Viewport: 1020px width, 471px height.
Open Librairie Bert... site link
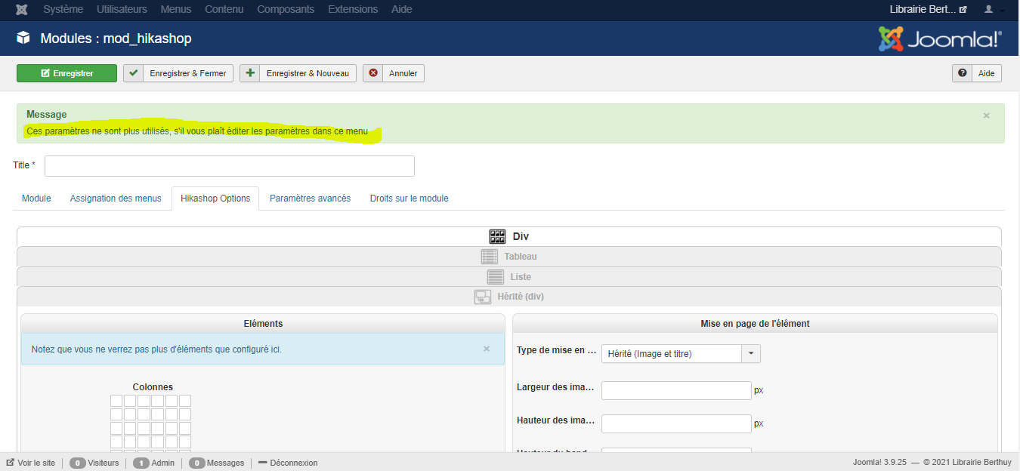pyautogui.click(x=929, y=10)
